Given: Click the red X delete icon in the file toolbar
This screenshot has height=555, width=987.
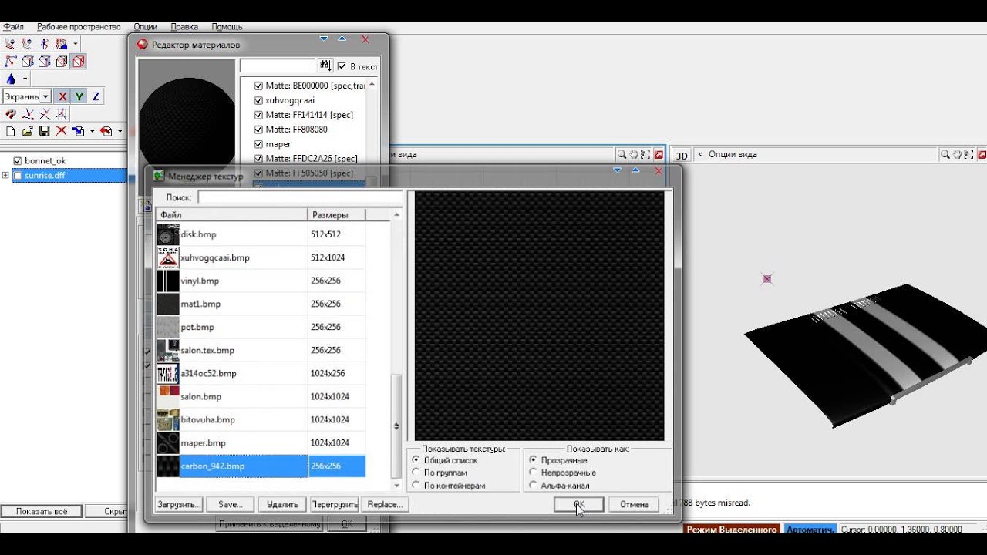Looking at the screenshot, I should click(x=61, y=131).
